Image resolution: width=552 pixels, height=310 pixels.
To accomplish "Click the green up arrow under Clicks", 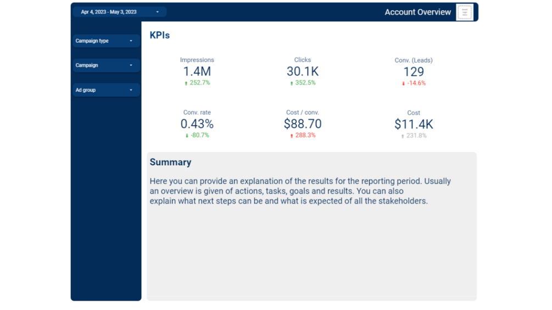I will (292, 83).
